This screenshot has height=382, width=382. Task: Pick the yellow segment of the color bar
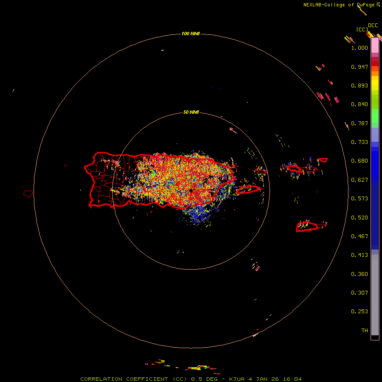[x=375, y=83]
